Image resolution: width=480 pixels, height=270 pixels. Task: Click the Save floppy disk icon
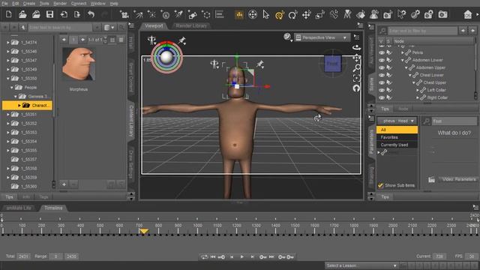point(49,14)
